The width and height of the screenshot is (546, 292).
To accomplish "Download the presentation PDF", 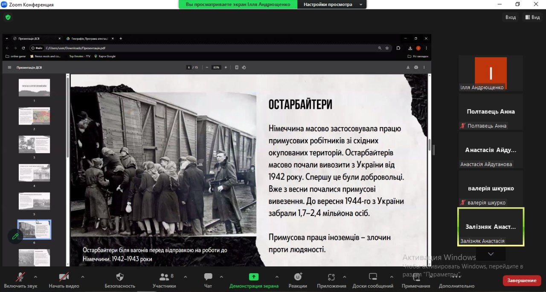I will 408,67.
